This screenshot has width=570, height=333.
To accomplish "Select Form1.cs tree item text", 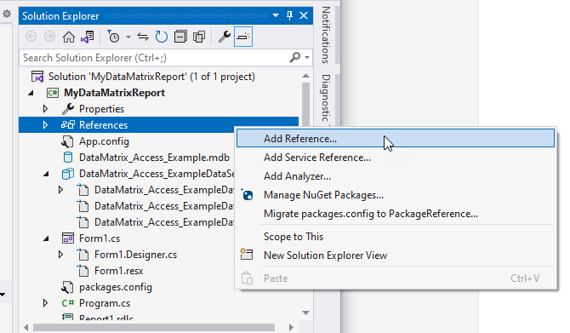I will coord(100,238).
